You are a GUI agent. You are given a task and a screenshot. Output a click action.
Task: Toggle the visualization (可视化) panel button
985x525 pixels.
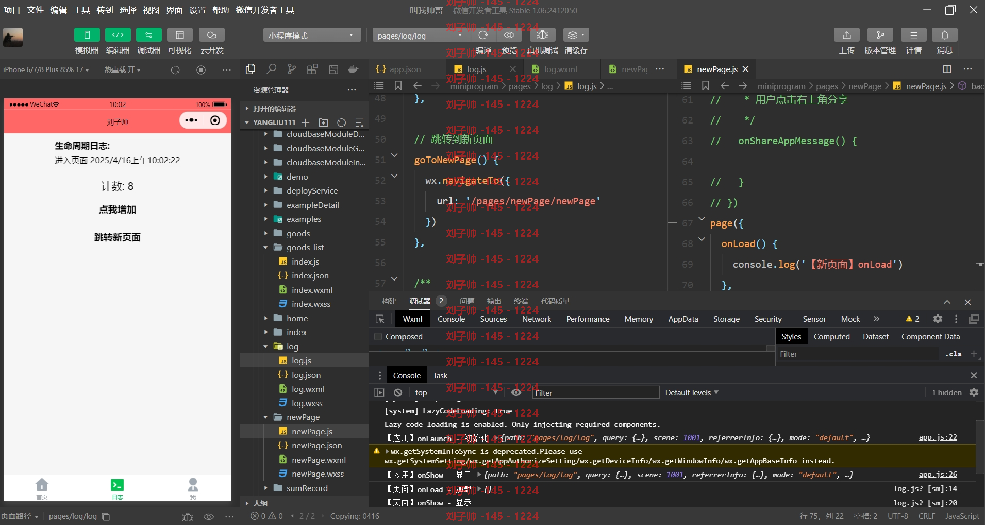click(x=179, y=35)
